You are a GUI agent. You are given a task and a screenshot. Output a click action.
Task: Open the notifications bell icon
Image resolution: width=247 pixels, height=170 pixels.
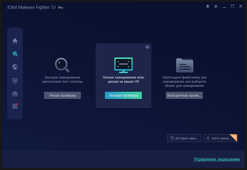(x=208, y=6)
